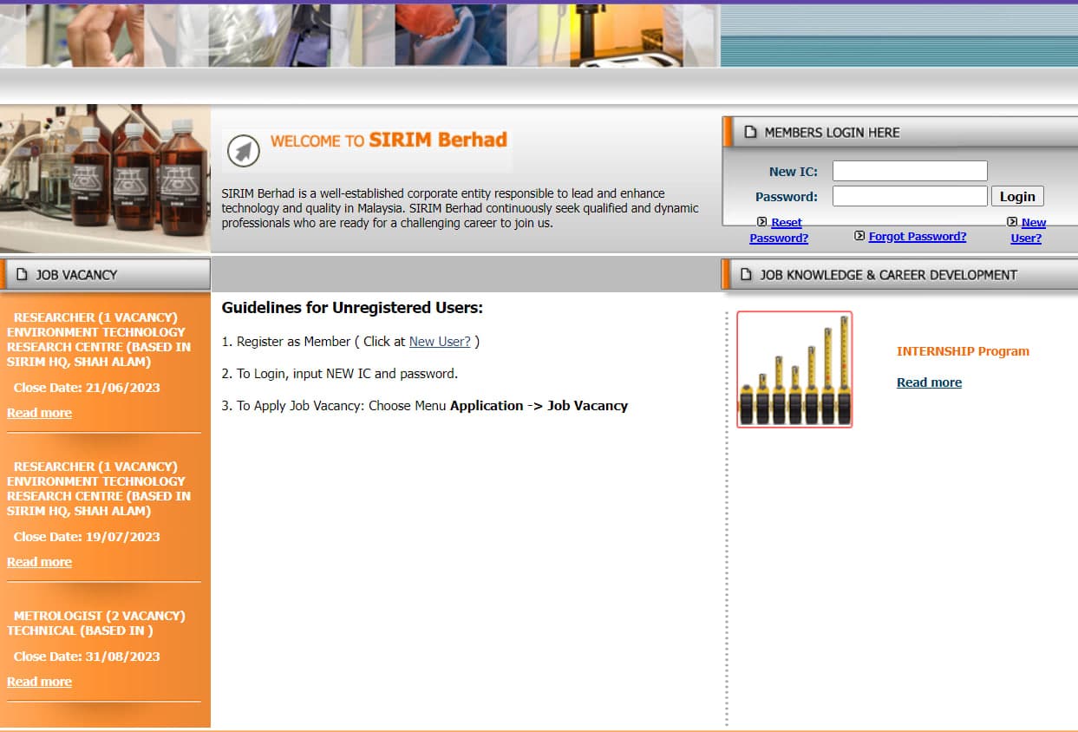Read more about Metrologist vacancy

coord(39,682)
